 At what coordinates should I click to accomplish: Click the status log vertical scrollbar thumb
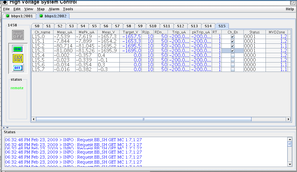[x=290, y=144]
